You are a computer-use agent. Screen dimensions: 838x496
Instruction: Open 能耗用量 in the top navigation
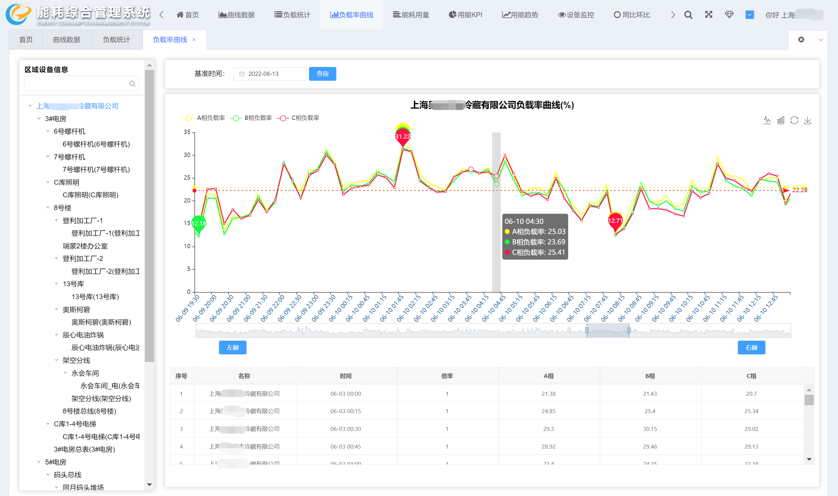(411, 15)
